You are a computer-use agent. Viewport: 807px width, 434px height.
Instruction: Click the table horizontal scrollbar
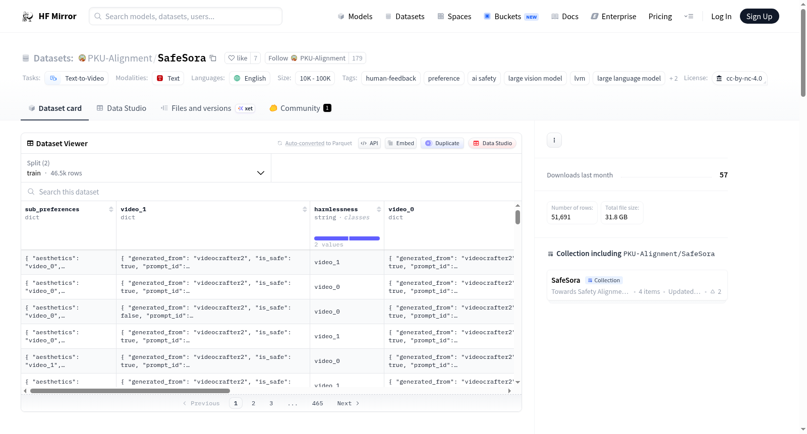tap(130, 391)
